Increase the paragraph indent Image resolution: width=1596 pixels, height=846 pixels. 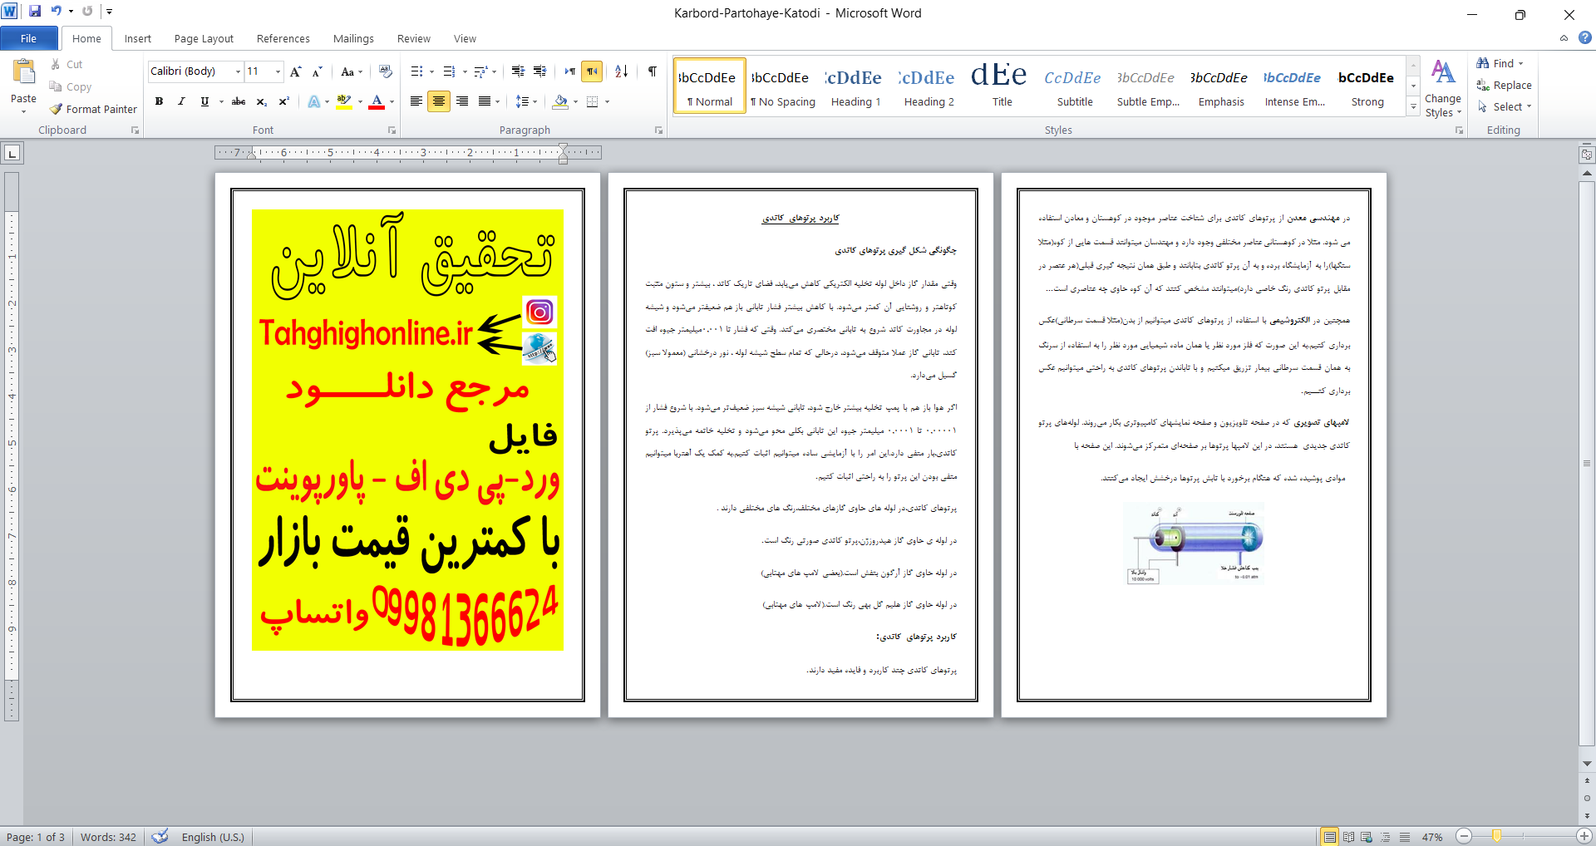(x=539, y=71)
